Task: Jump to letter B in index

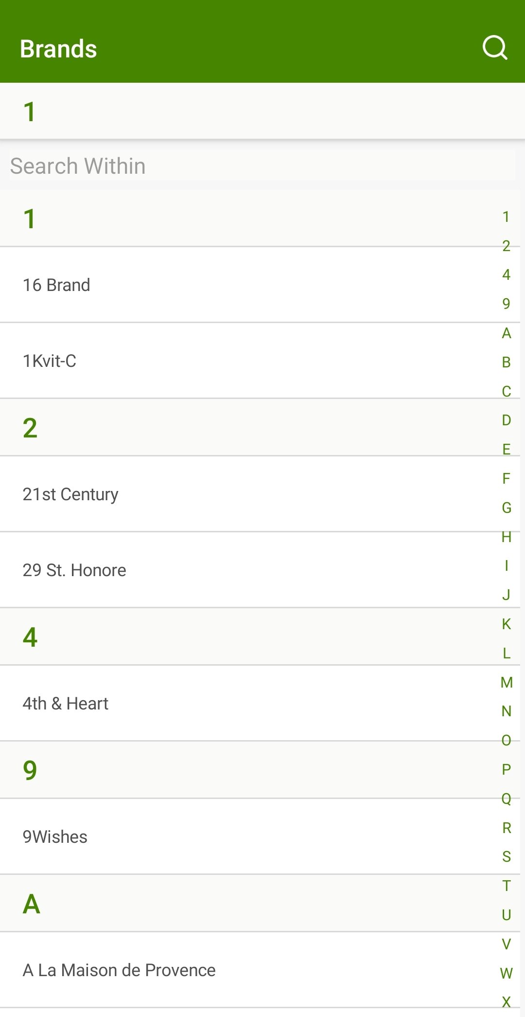Action: [507, 362]
